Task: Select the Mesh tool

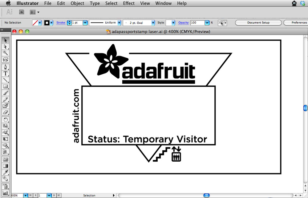Action: click(6, 159)
